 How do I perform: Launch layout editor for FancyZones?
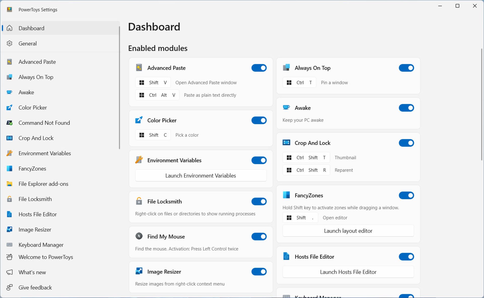tap(348, 231)
